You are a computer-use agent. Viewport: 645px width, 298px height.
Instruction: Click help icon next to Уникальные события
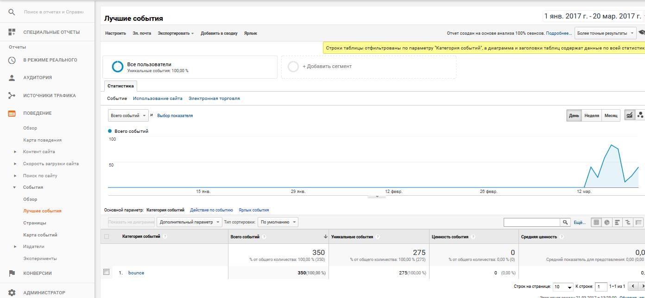click(378, 236)
